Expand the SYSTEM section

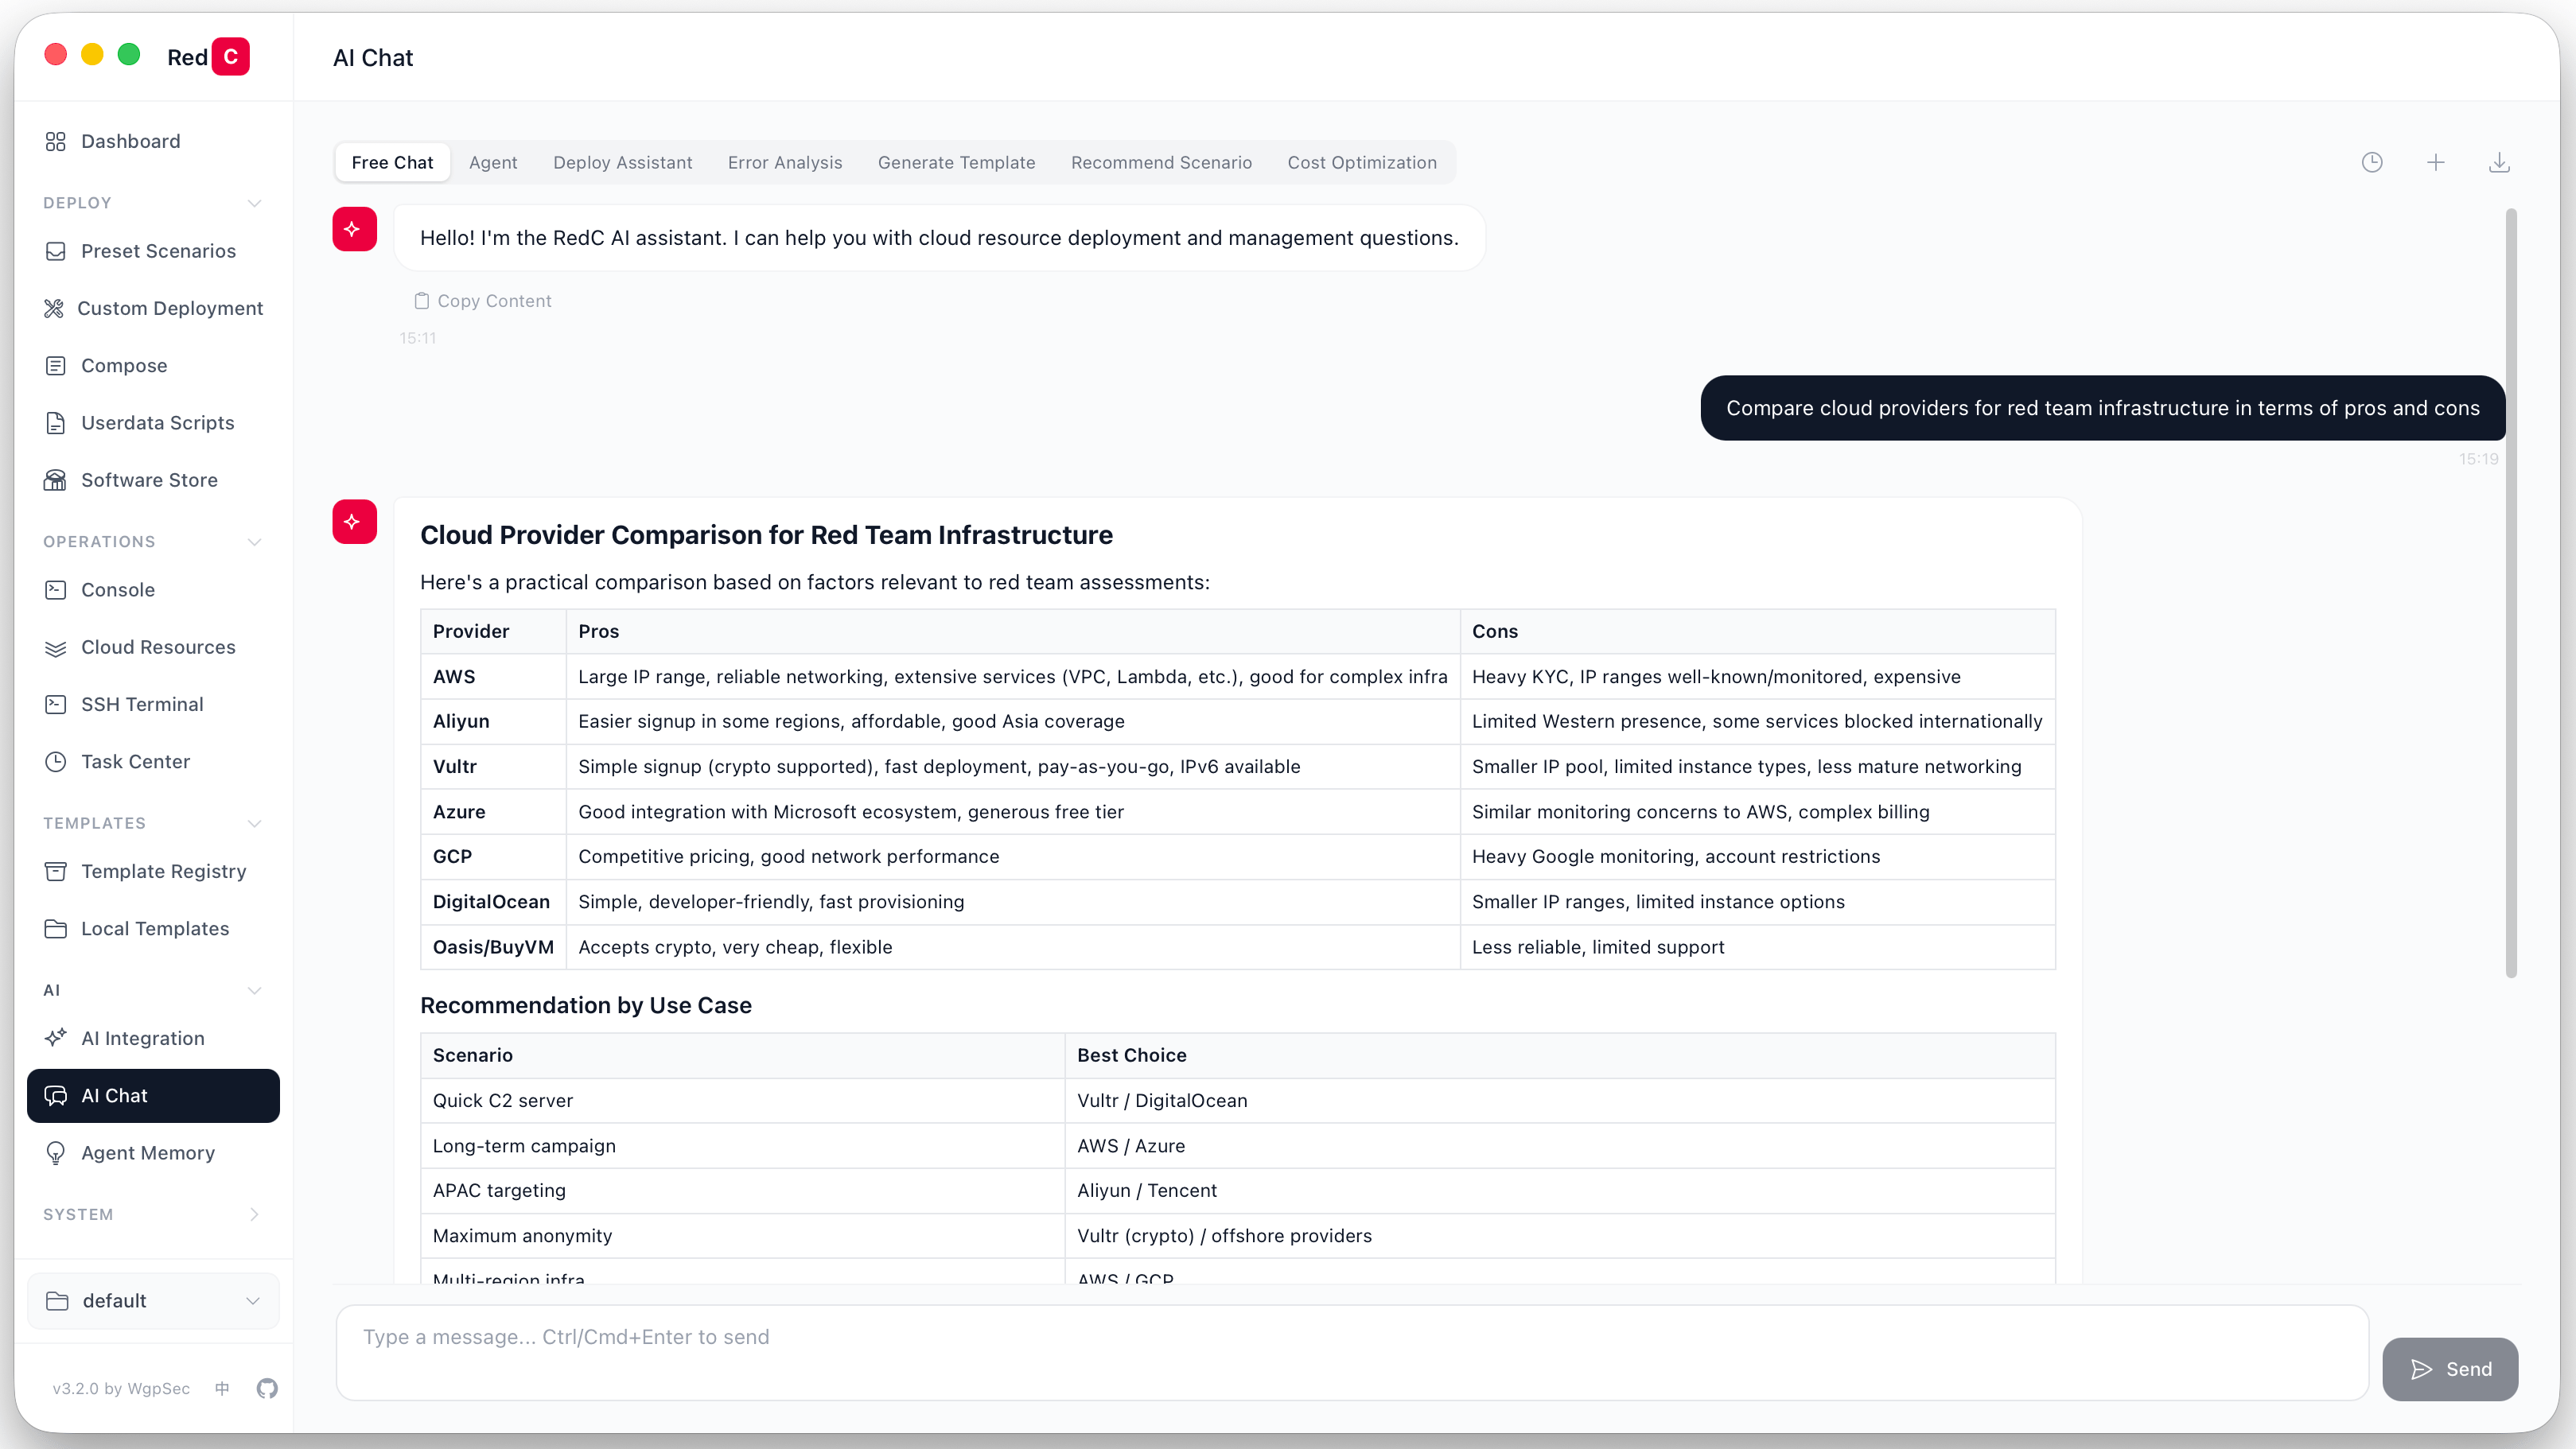click(255, 1215)
